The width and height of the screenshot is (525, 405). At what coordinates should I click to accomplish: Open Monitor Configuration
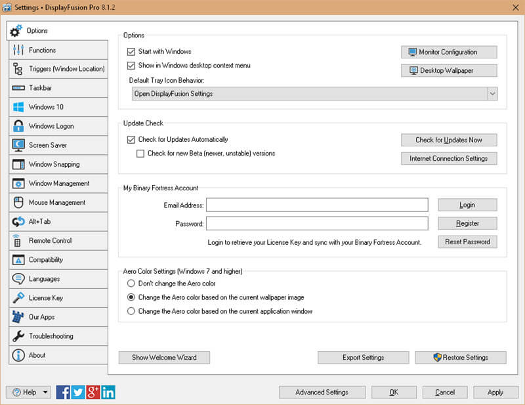point(449,52)
